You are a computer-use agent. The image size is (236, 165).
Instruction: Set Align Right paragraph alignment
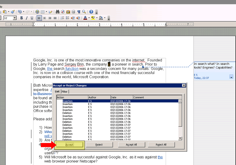click(50, 18)
